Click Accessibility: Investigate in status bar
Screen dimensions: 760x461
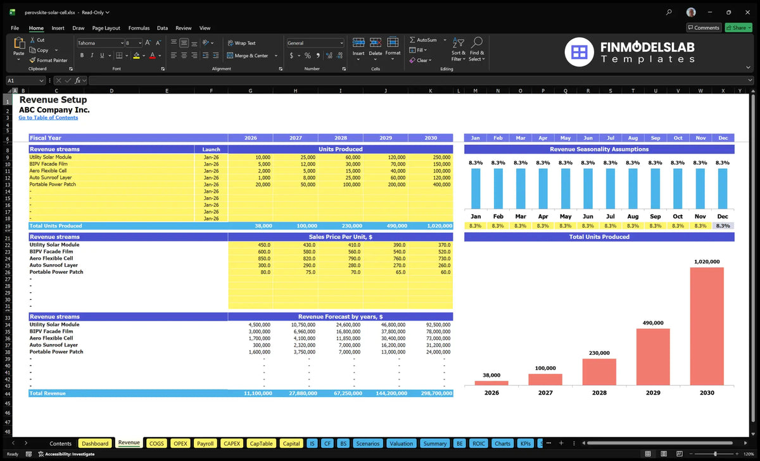66,454
